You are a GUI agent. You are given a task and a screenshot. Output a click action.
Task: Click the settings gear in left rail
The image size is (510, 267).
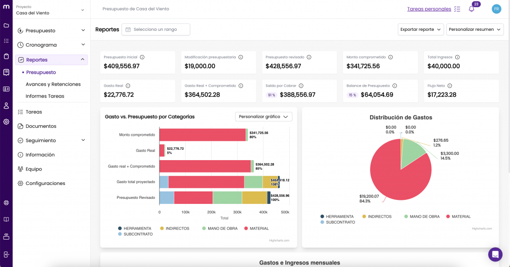click(x=6, y=121)
